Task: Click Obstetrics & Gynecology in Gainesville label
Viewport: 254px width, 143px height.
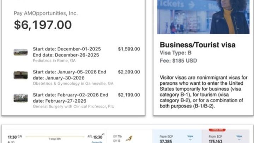Action: point(73,83)
